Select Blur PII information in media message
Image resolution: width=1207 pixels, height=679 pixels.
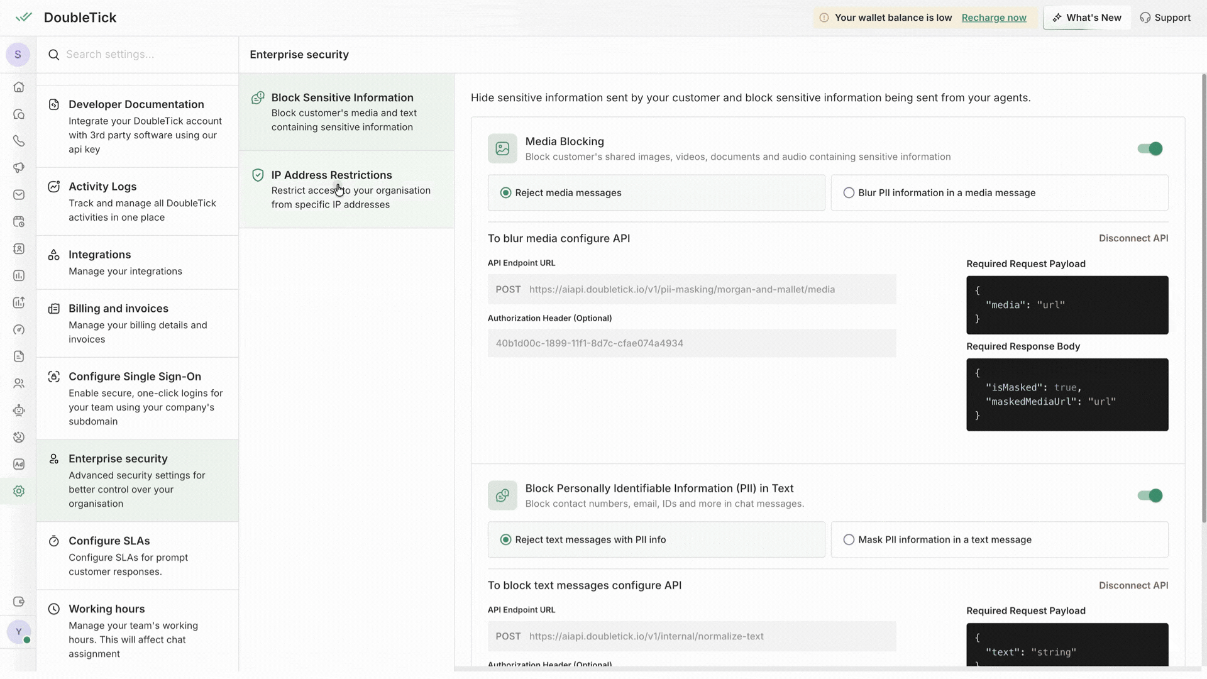[x=849, y=193]
